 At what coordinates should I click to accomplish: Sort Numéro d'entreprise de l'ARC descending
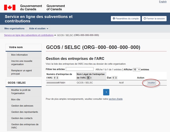57,78
